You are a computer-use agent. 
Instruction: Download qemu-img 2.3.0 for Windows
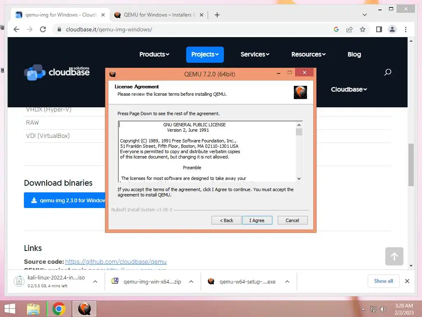coord(65,200)
